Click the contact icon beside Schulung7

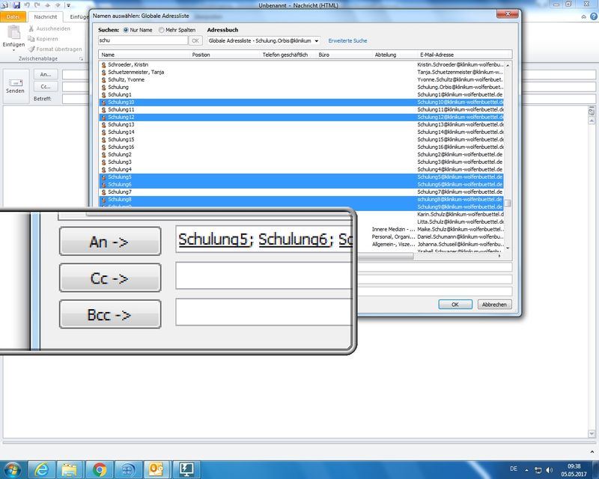103,192
